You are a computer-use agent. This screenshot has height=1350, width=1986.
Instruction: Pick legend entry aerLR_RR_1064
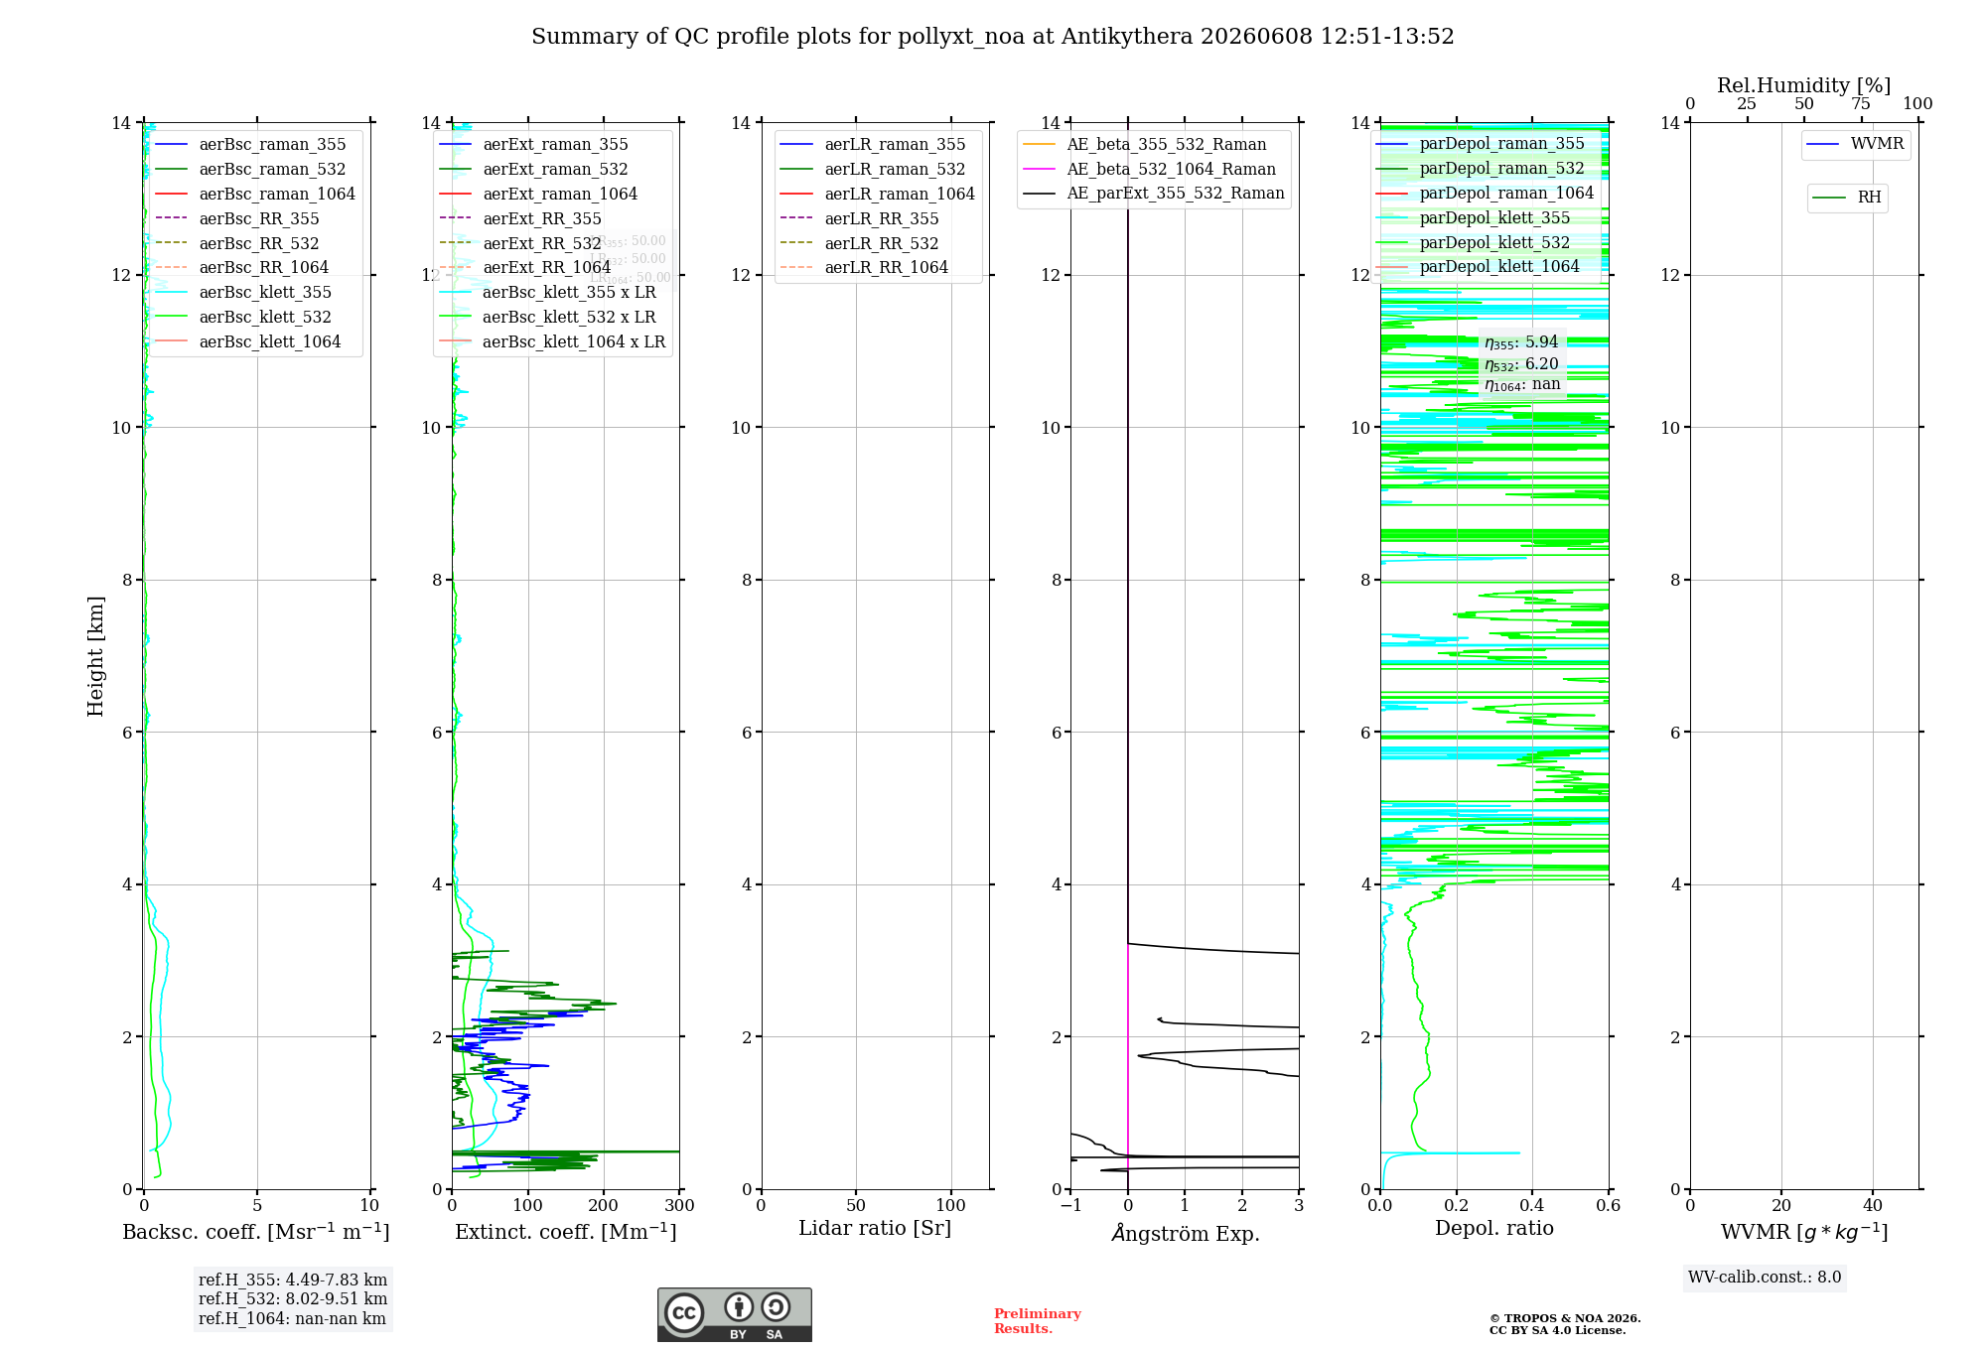(x=865, y=268)
